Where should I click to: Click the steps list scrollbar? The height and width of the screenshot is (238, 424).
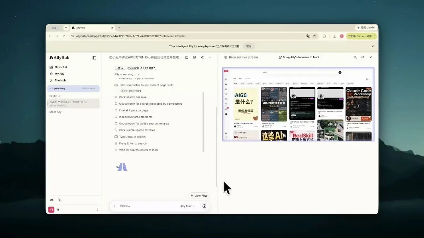[203, 122]
